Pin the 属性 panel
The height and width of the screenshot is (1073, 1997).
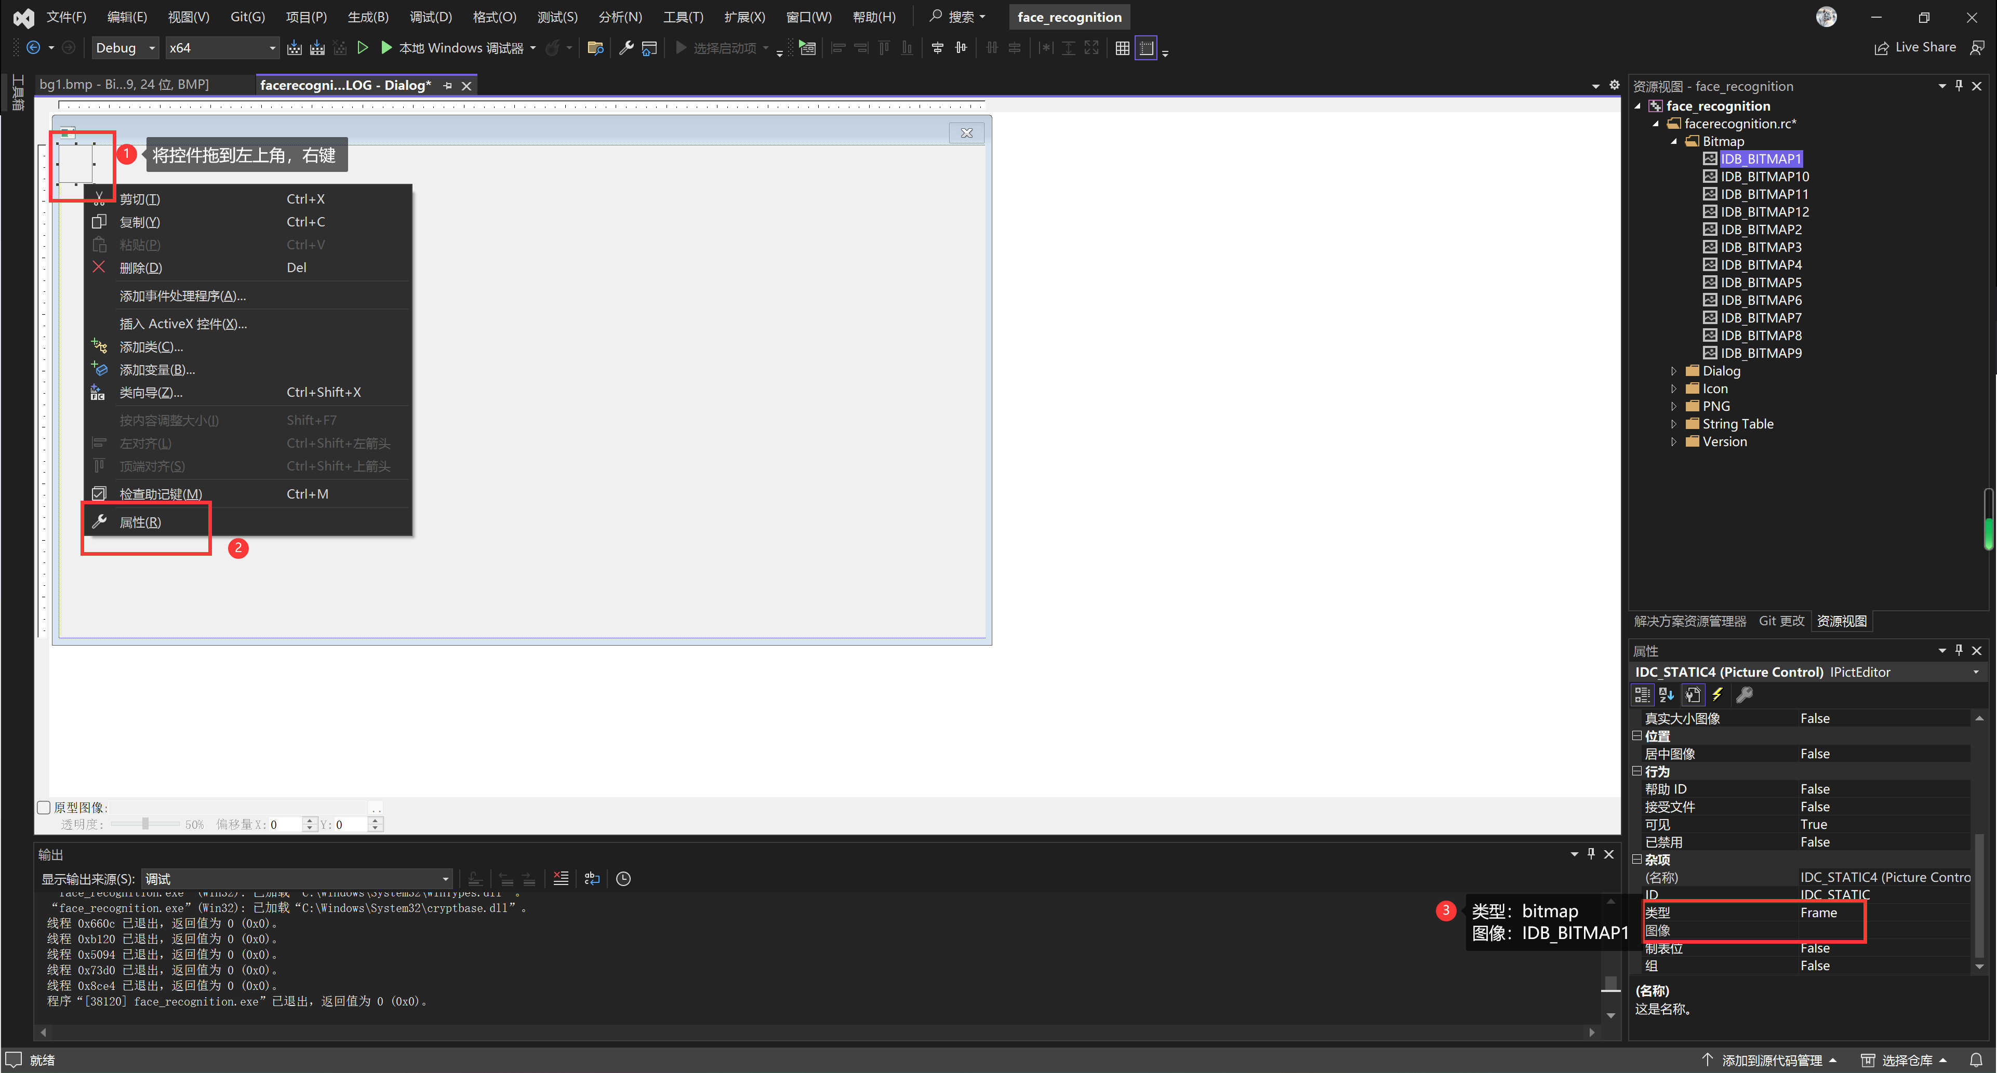tap(1959, 650)
